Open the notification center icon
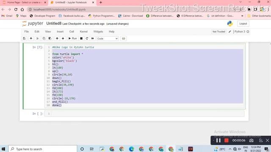The width and height of the screenshot is (271, 152). click(x=267, y=149)
